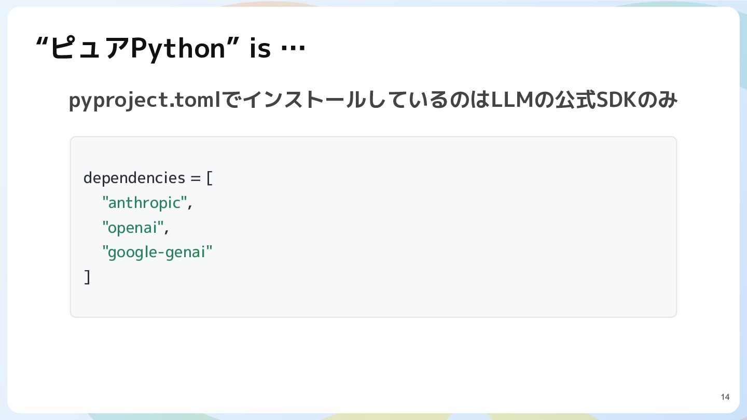This screenshot has height=420, width=747.
Task: Click the opening bracket after equals sign
Action: pos(210,178)
